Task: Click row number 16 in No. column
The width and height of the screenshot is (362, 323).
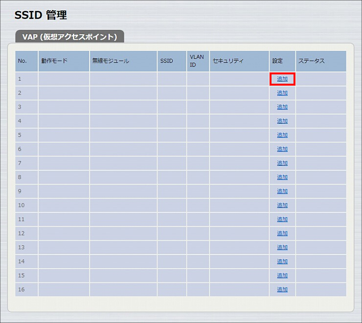Action: click(21, 290)
